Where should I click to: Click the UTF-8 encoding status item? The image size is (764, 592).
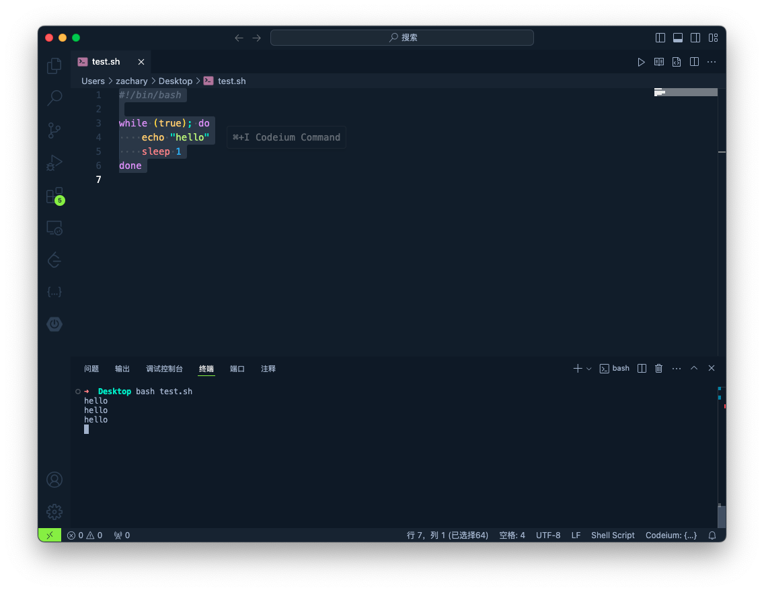tap(548, 535)
